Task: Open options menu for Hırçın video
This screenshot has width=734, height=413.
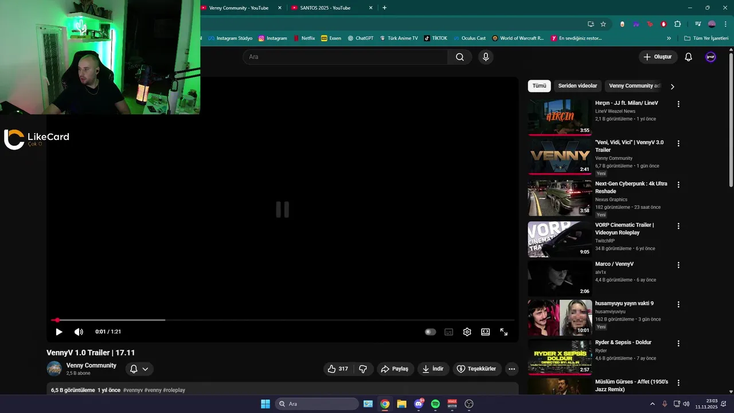Action: coord(678,104)
